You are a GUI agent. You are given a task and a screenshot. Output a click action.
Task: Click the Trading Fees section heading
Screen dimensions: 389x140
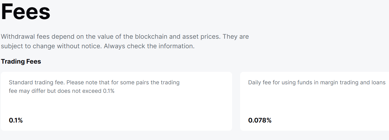21,62
